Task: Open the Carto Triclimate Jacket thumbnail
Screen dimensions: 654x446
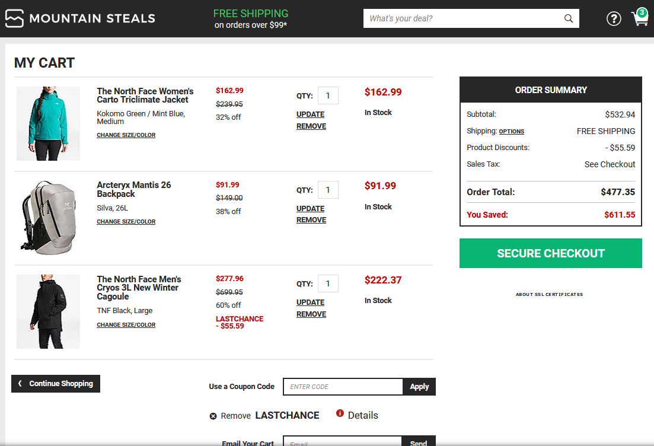Action: click(x=48, y=123)
